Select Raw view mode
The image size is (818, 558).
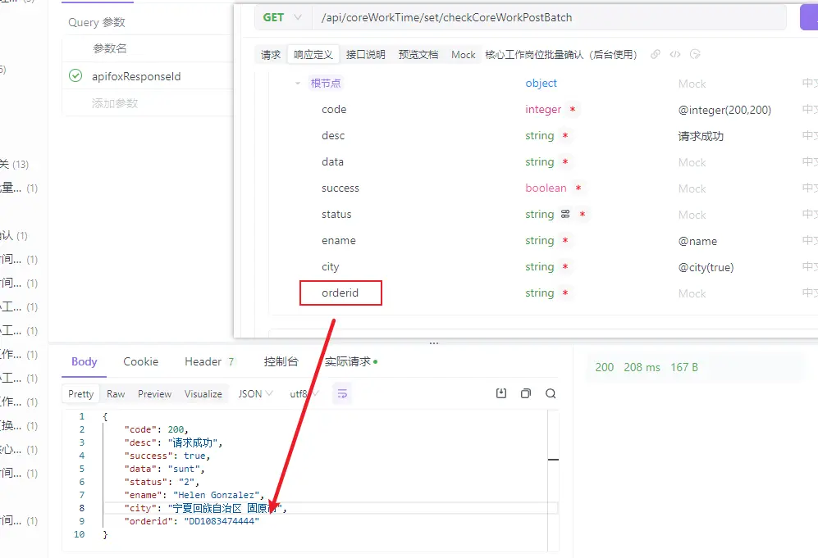pyautogui.click(x=116, y=394)
